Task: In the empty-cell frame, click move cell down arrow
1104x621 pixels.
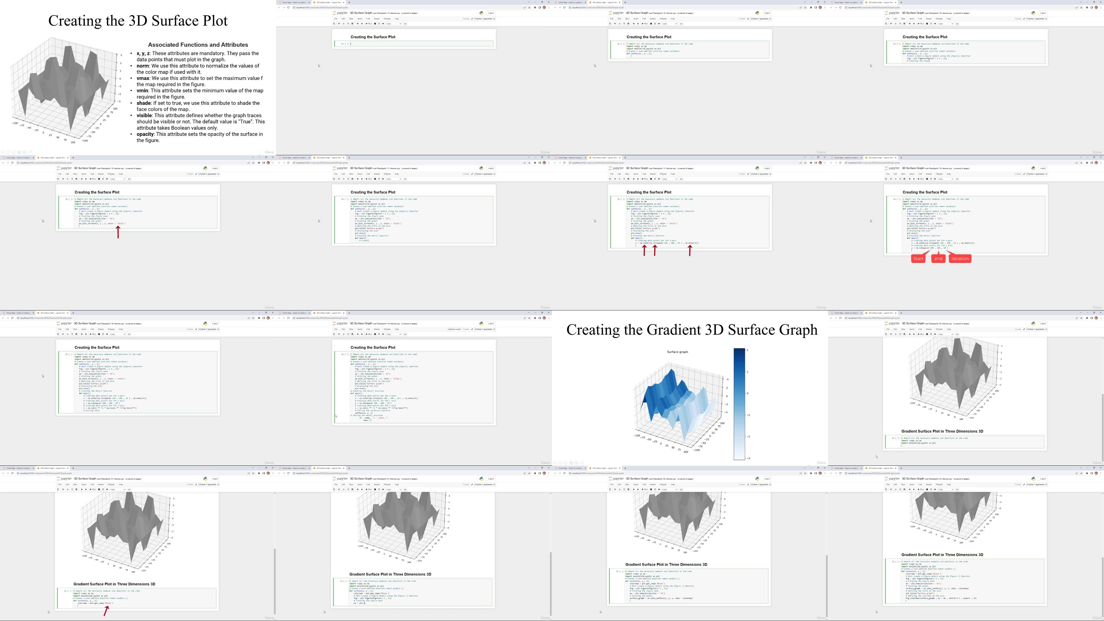Action: (x=362, y=23)
